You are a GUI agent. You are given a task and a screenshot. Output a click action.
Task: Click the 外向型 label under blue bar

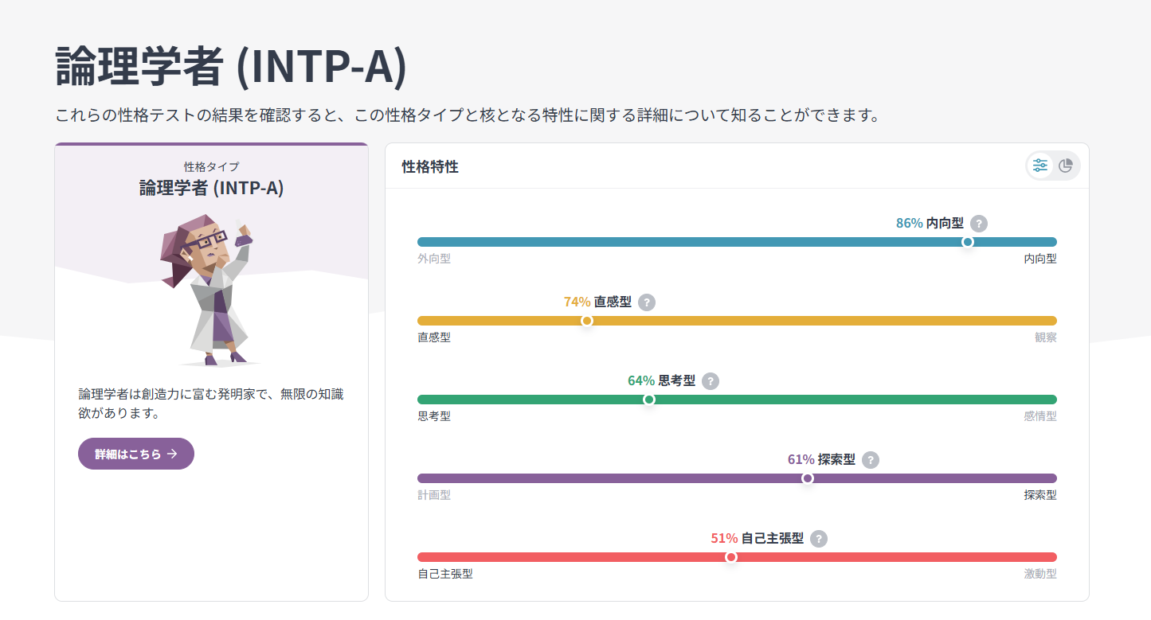coord(434,259)
